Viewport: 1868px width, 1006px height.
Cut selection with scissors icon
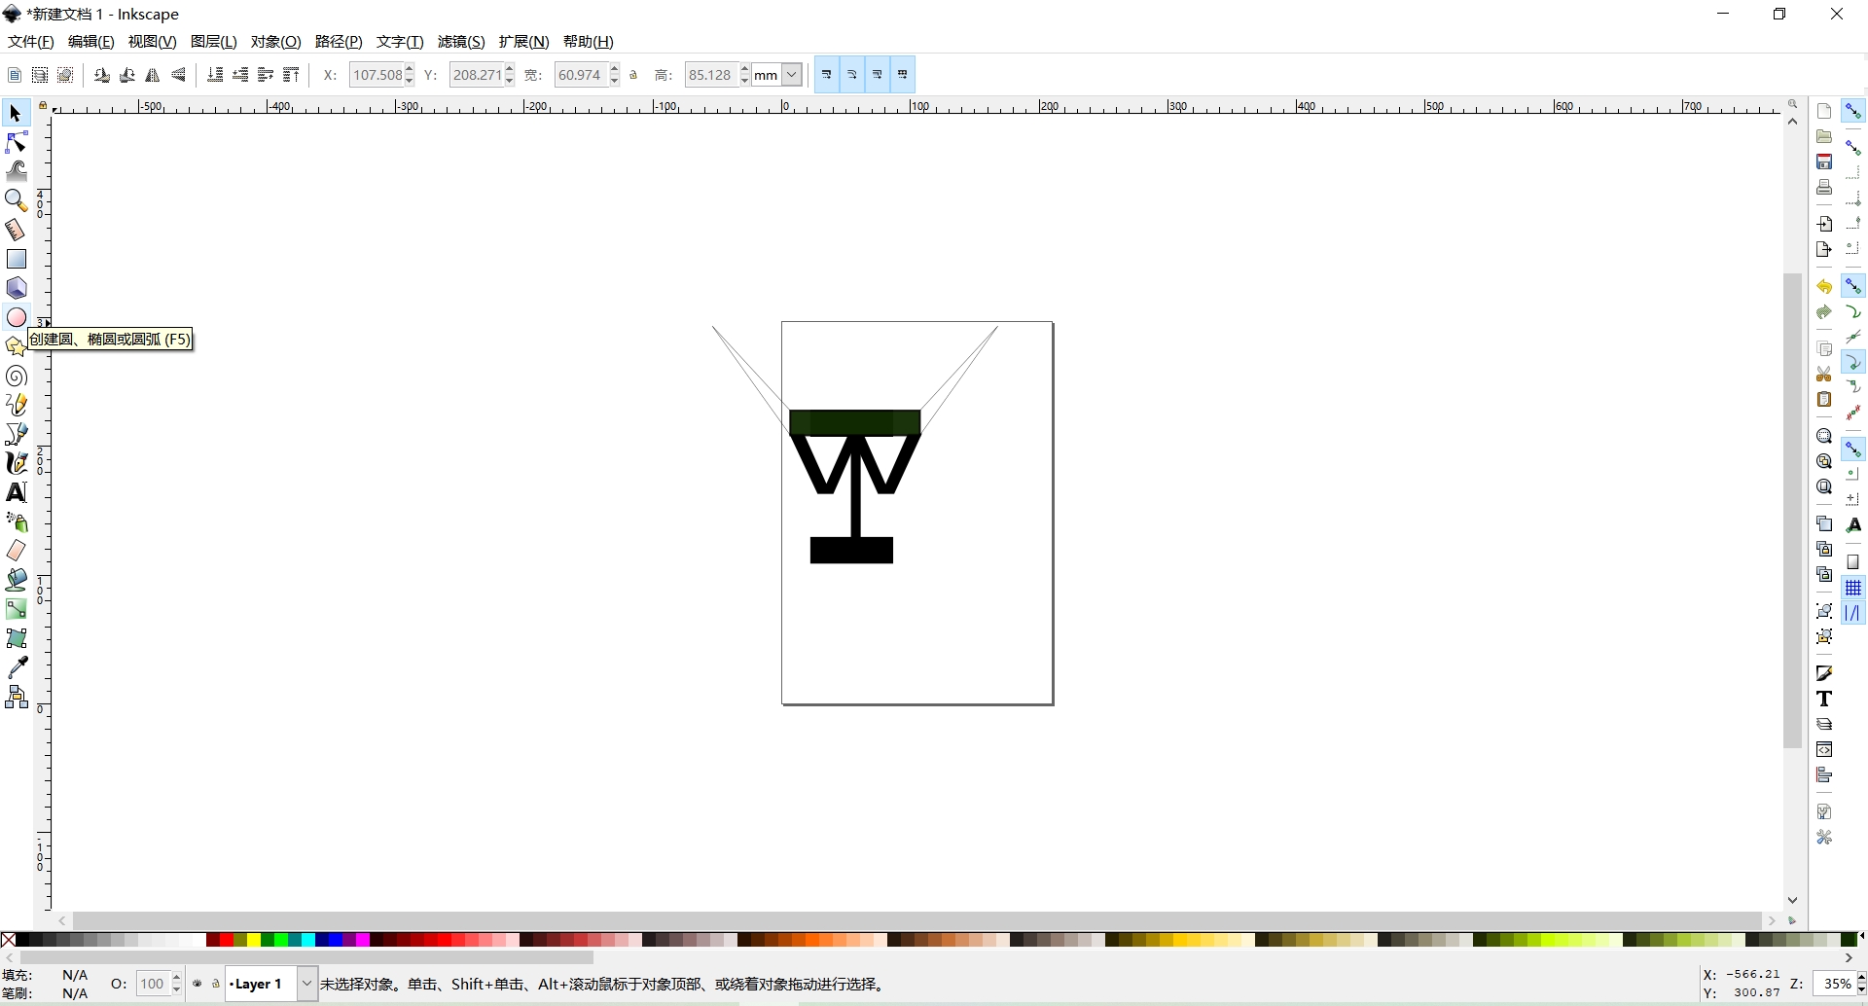(1824, 375)
